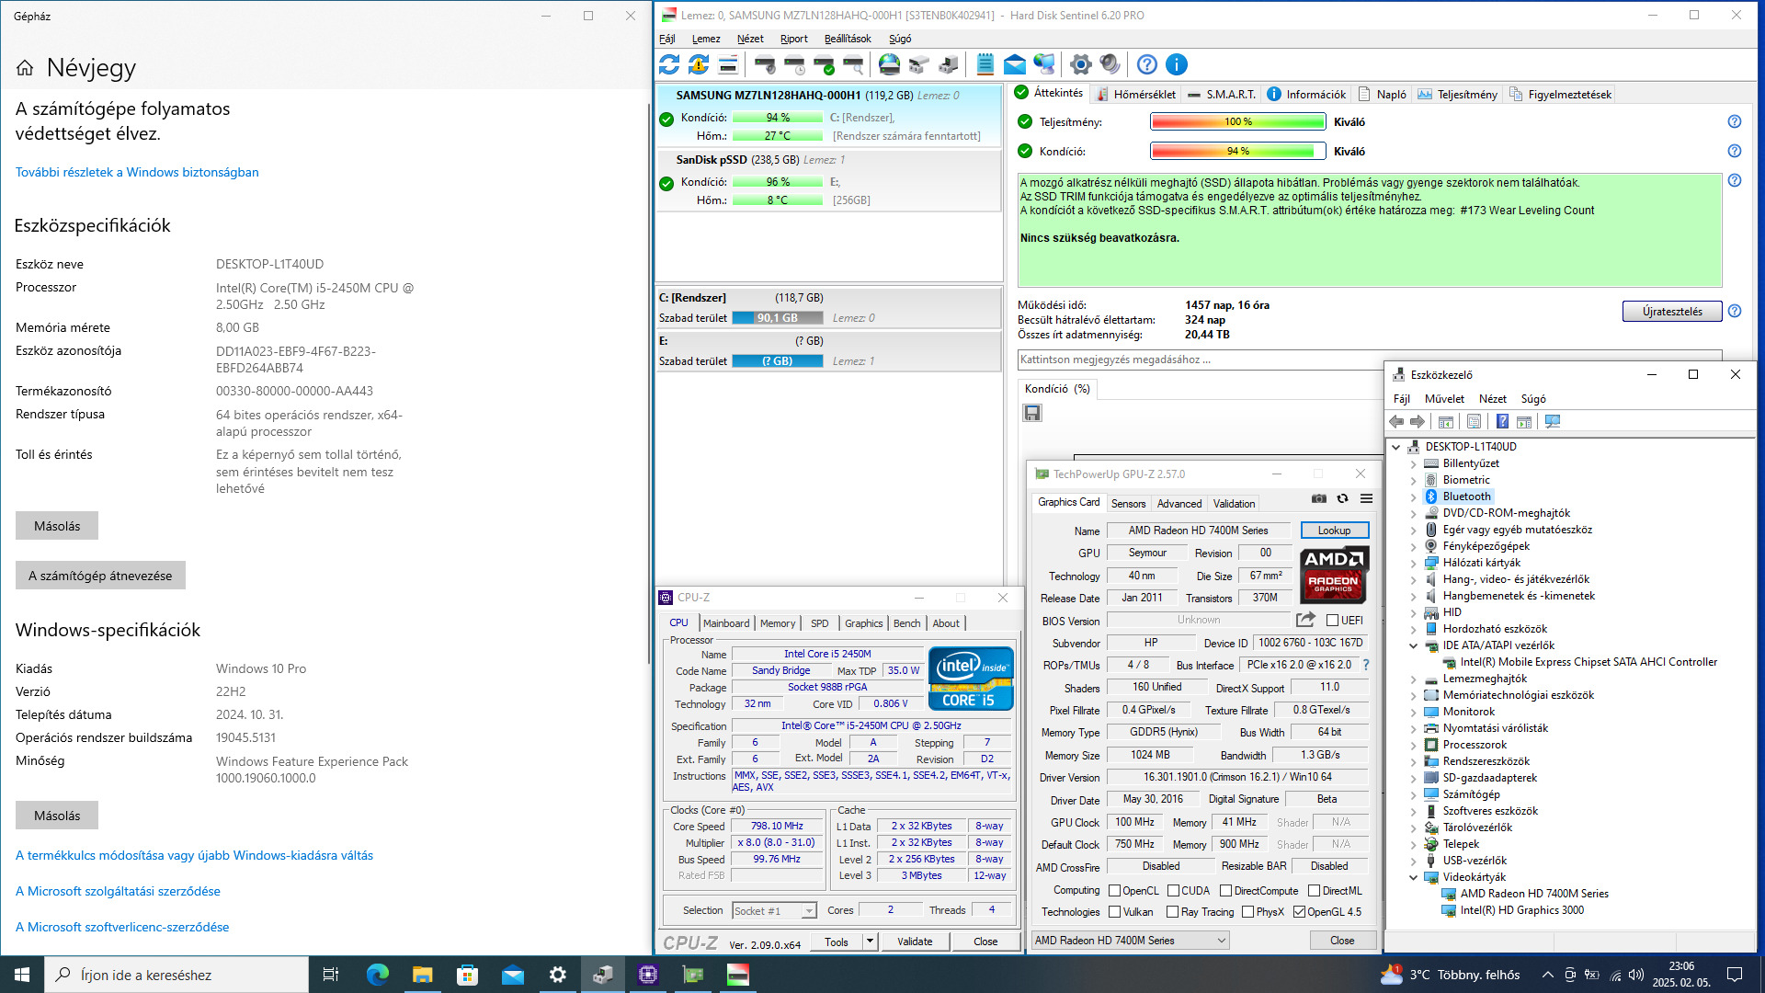Toggle the UEFI checkbox in GPU-Z
1765x993 pixels.
point(1332,621)
